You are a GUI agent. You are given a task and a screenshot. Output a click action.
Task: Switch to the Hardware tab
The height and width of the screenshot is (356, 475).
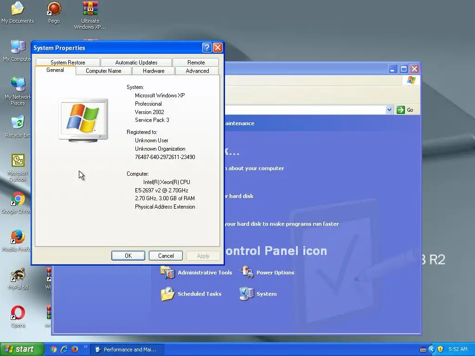[154, 71]
